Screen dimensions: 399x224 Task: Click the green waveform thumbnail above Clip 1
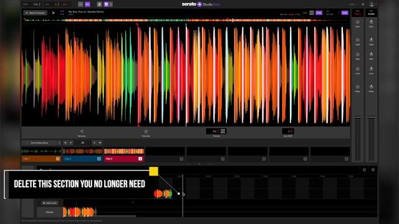pyautogui.click(x=41, y=151)
